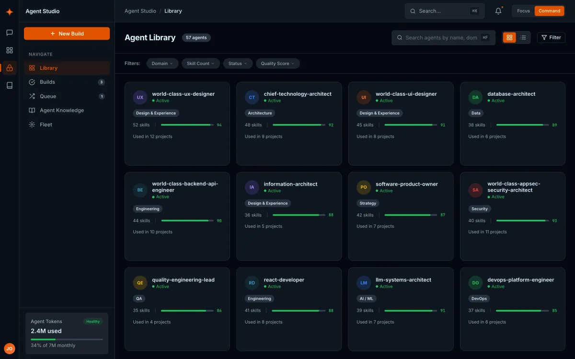Open the chat icon in left rail
Image resolution: width=575 pixels, height=359 pixels.
pyautogui.click(x=9, y=33)
